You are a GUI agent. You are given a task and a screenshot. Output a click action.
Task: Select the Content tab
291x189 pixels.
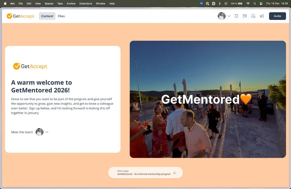coord(47,16)
